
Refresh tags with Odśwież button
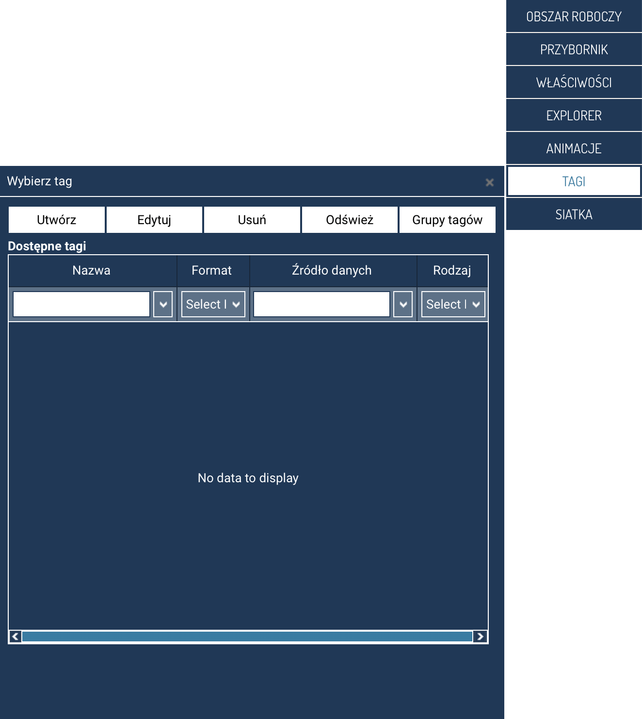pos(350,220)
